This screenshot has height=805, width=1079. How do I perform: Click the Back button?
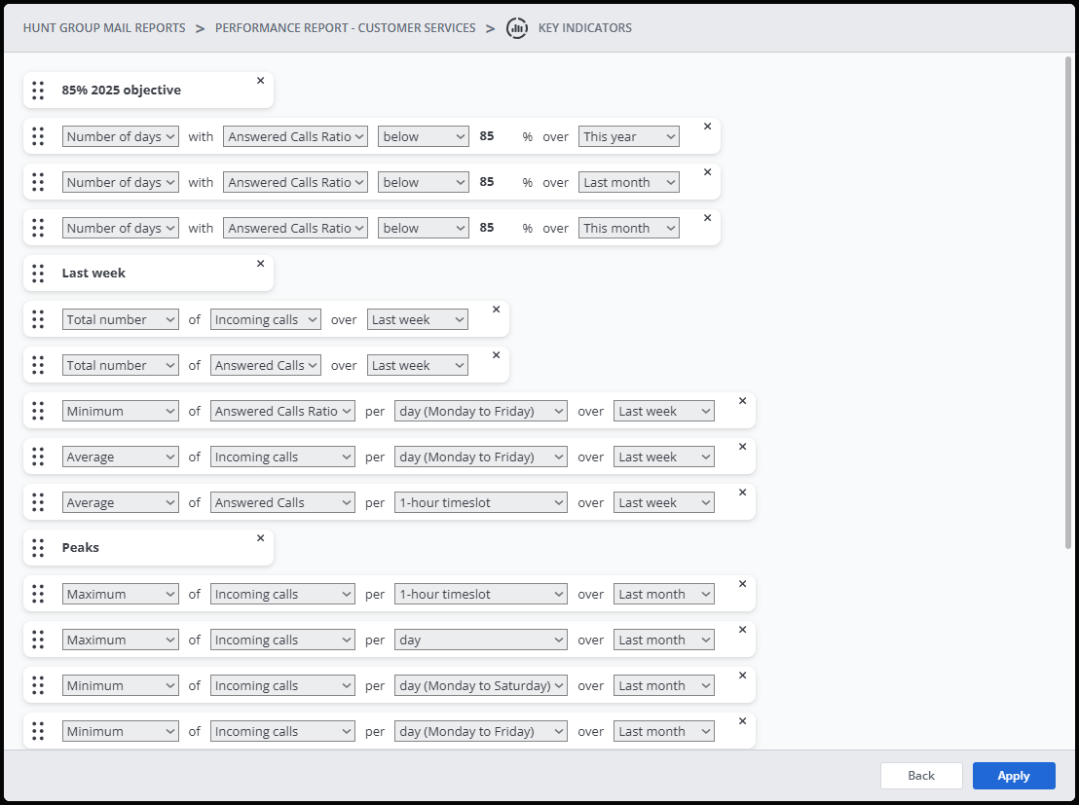920,776
